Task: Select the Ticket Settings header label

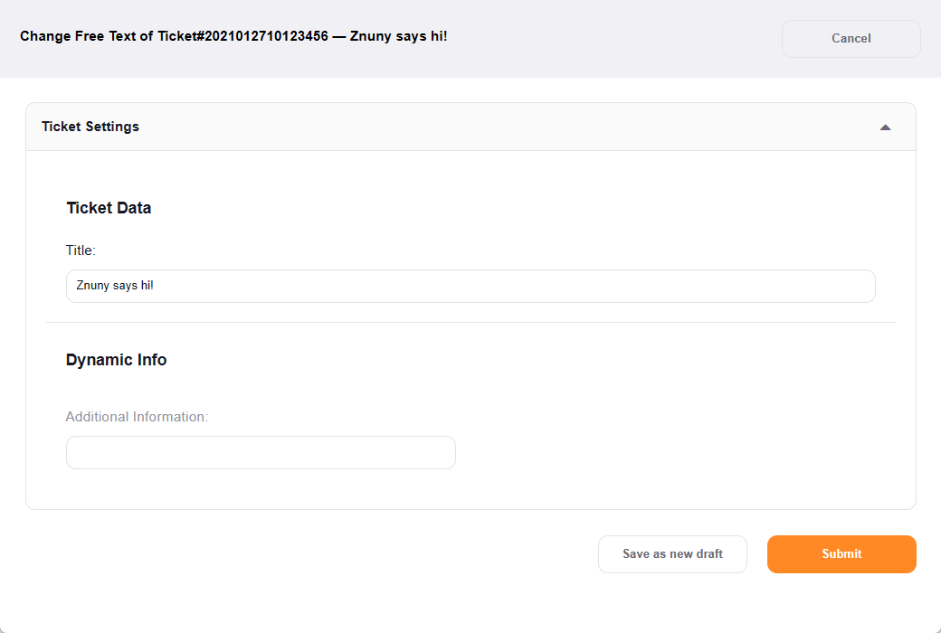Action: pyautogui.click(x=90, y=127)
